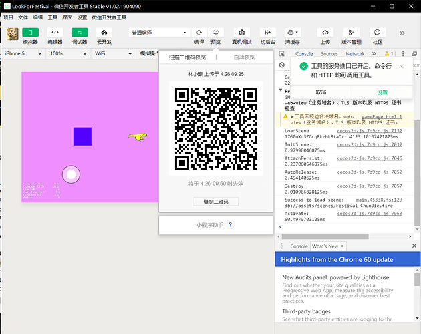The height and width of the screenshot is (334, 421).
Task: Open the main.45338.js:129 link
Action: [379, 200]
